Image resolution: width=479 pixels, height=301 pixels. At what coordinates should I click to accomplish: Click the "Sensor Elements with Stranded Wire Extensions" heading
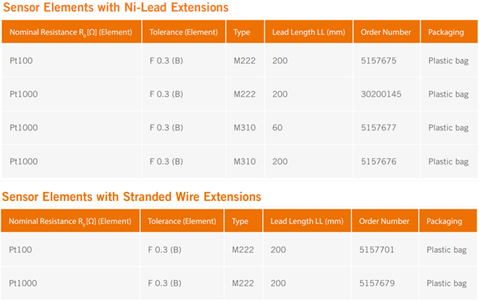131,197
